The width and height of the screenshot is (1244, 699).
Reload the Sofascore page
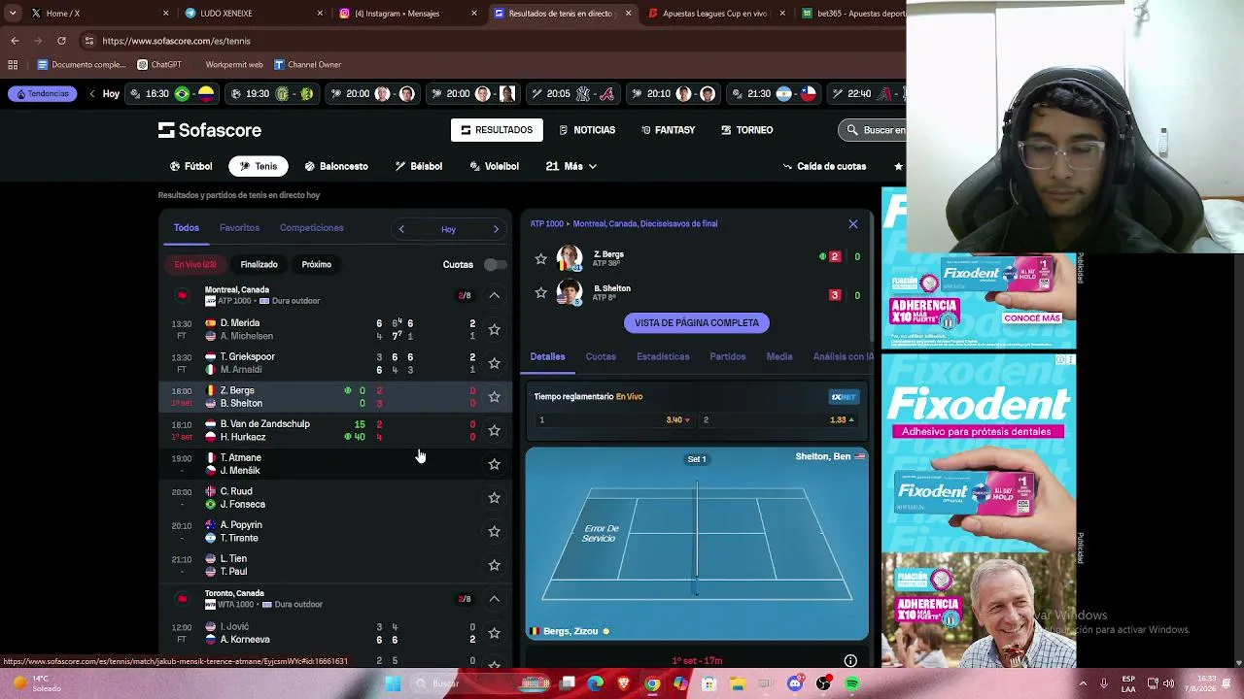[61, 41]
